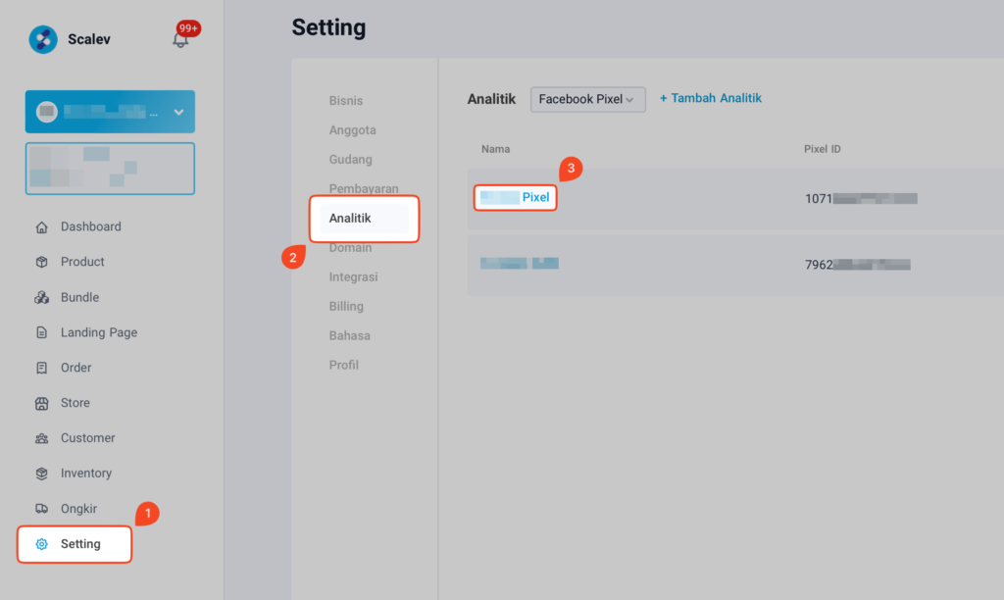Open the Bisnis settings tab

pyautogui.click(x=346, y=101)
